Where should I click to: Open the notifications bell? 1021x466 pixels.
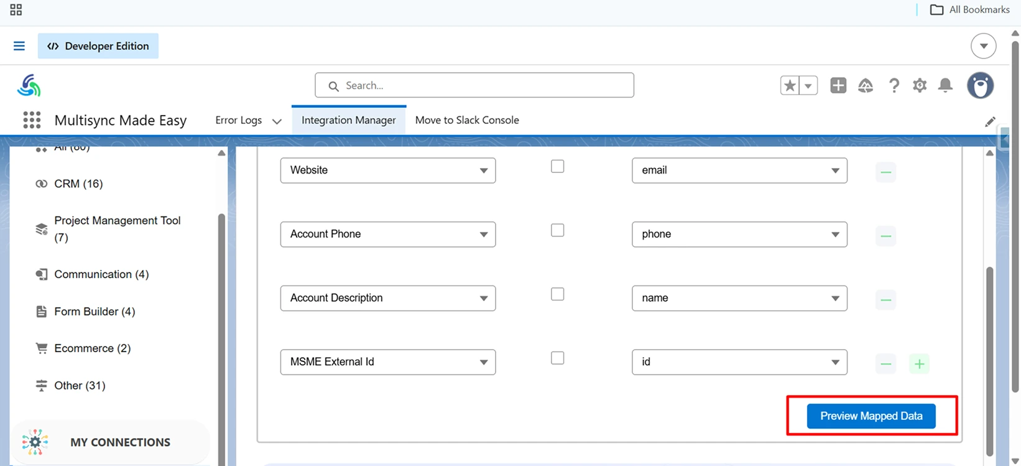(x=945, y=85)
